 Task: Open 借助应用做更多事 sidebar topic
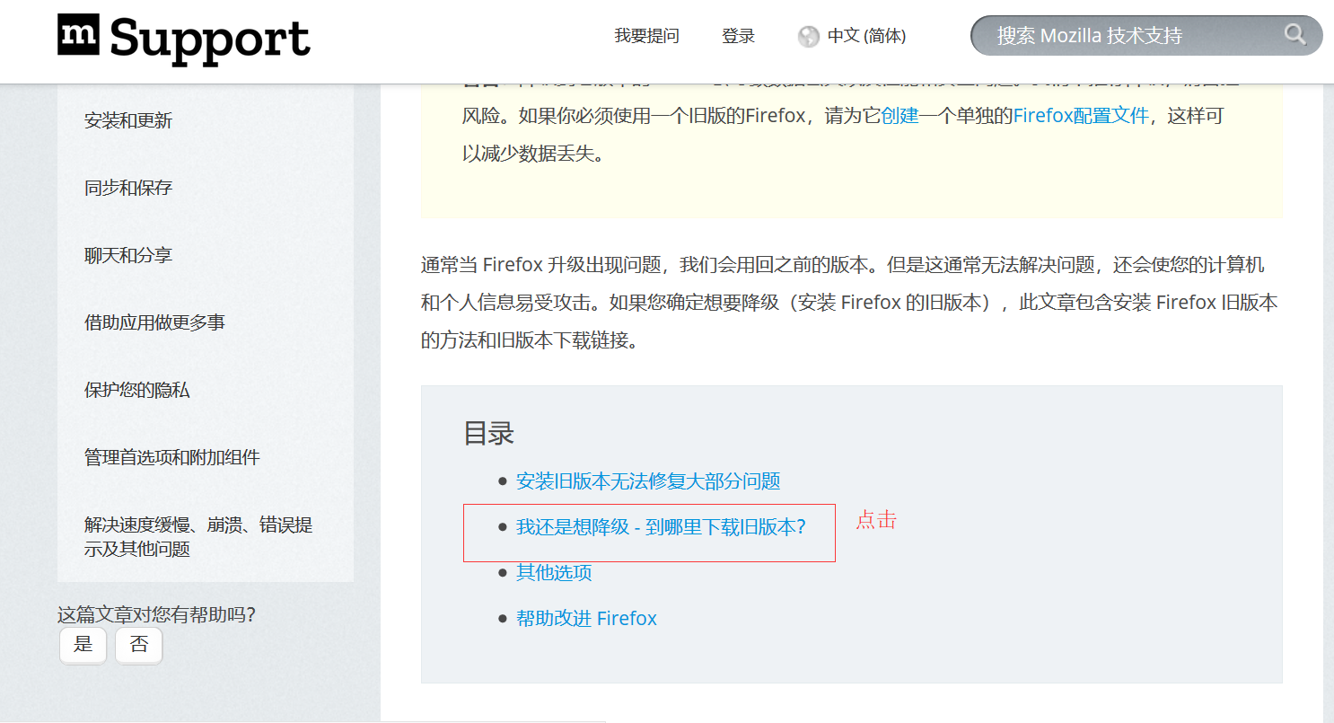(154, 322)
